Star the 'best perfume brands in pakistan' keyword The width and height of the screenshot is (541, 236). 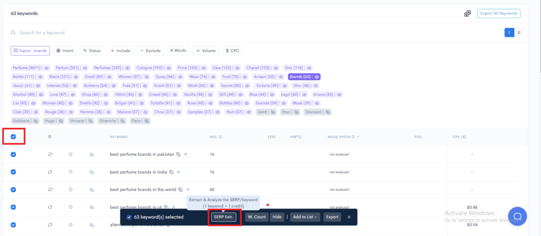pyautogui.click(x=71, y=154)
